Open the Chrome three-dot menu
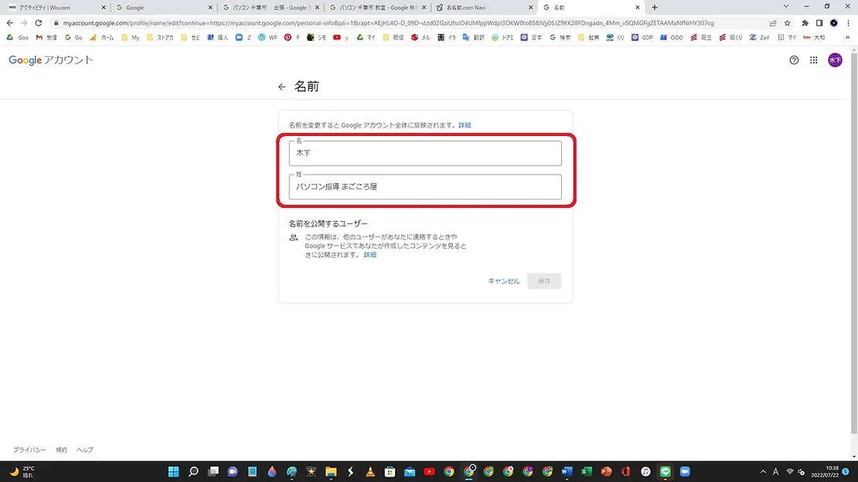The height and width of the screenshot is (482, 858). (846, 23)
